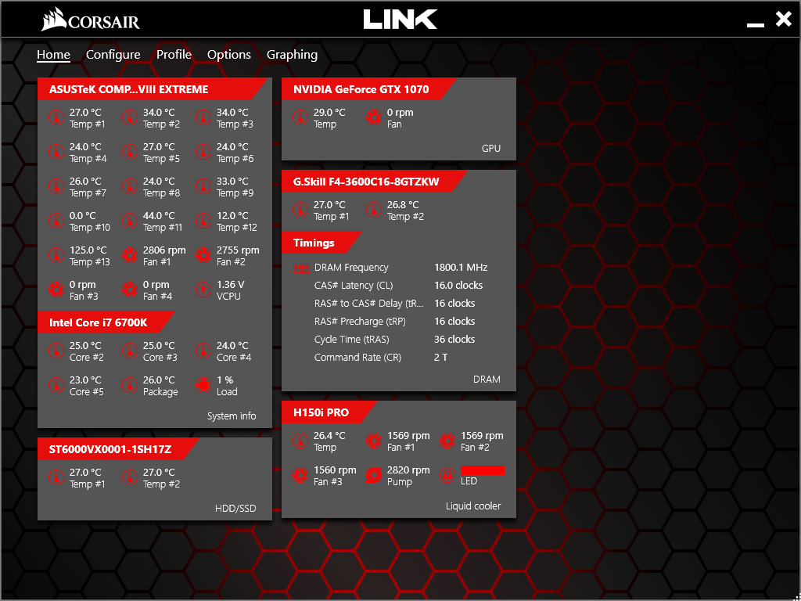Click the Core #5 temperature icon
801x601 pixels.
tap(56, 385)
